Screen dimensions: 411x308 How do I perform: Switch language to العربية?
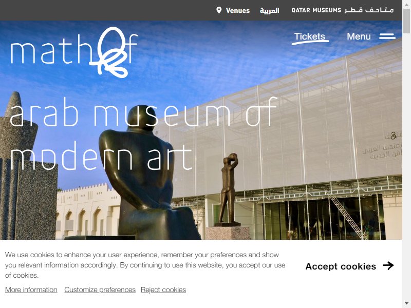click(269, 10)
